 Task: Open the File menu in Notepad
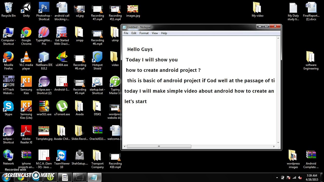[126, 33]
